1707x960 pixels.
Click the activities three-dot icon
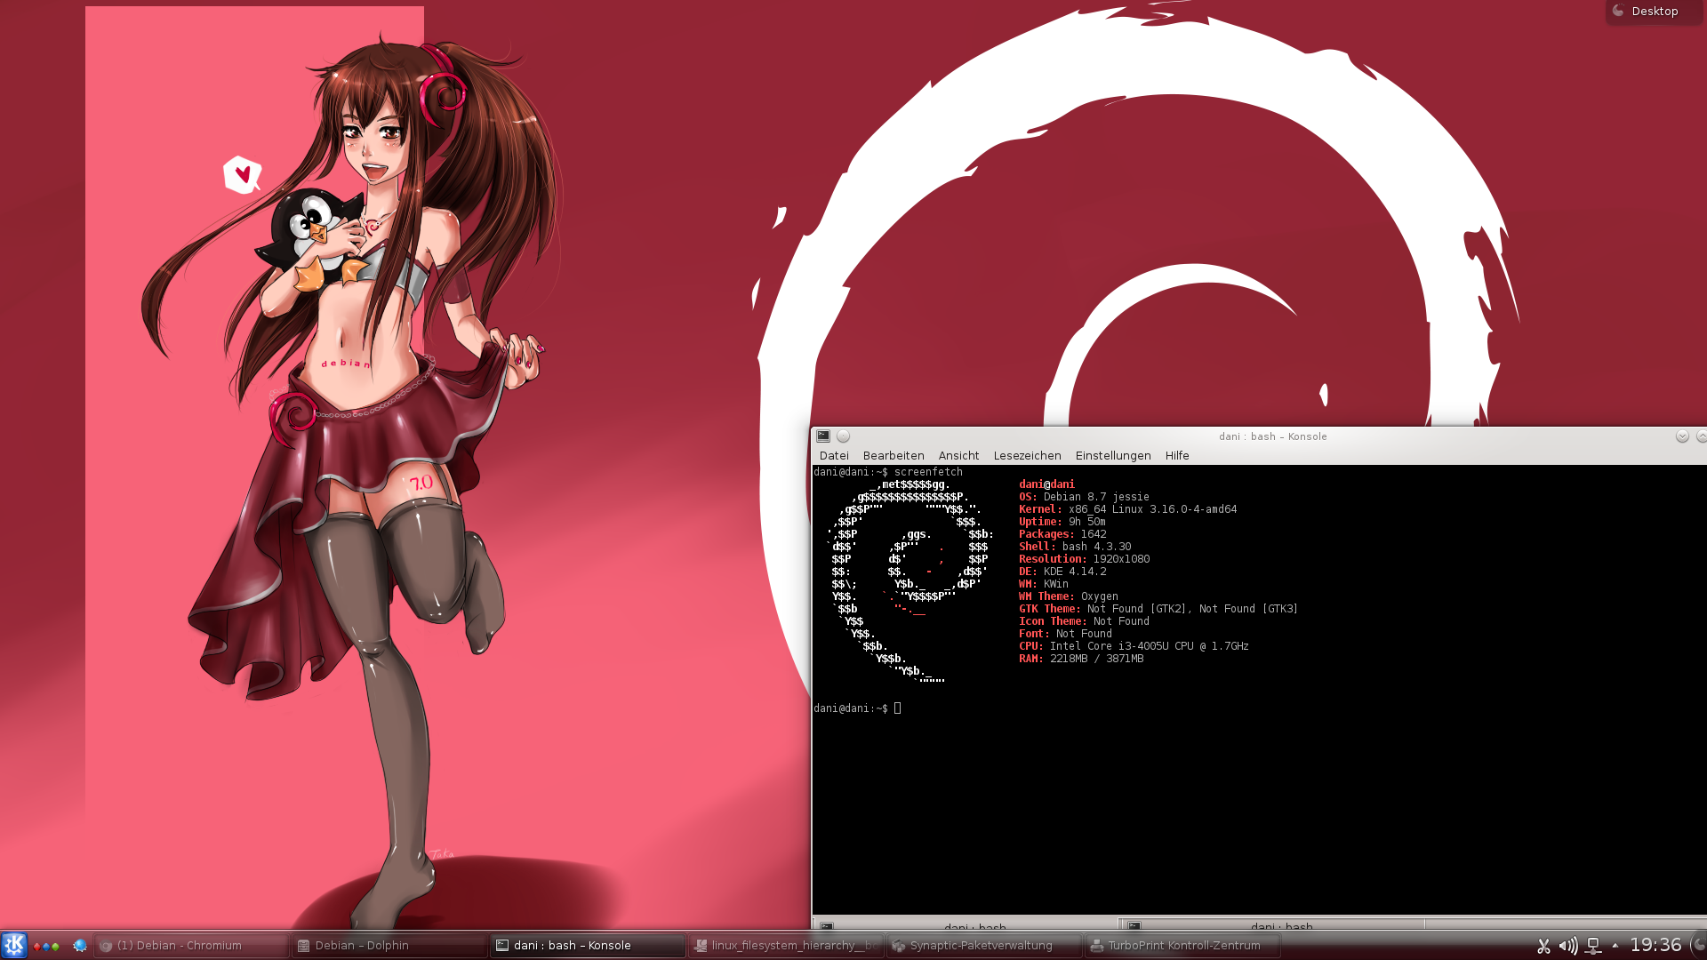[46, 946]
